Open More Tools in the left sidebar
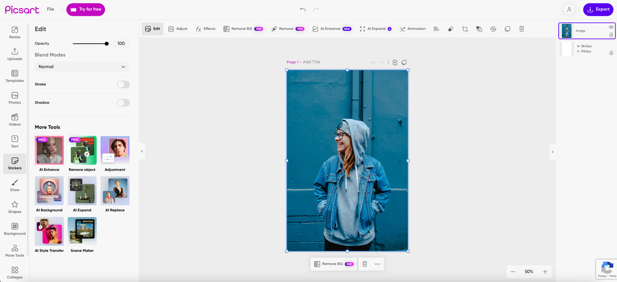 coord(14,251)
